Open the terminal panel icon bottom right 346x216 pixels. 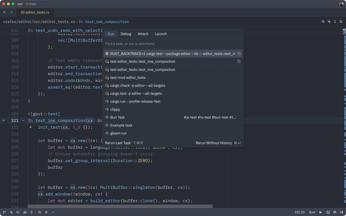(x=328, y=212)
